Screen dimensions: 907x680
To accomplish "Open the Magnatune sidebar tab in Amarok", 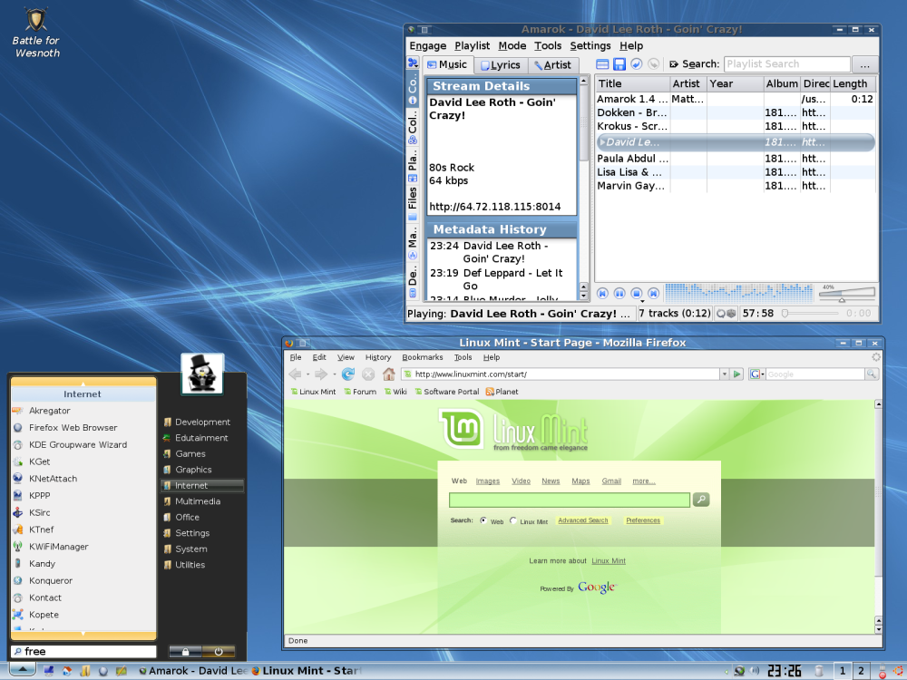I will click(413, 242).
